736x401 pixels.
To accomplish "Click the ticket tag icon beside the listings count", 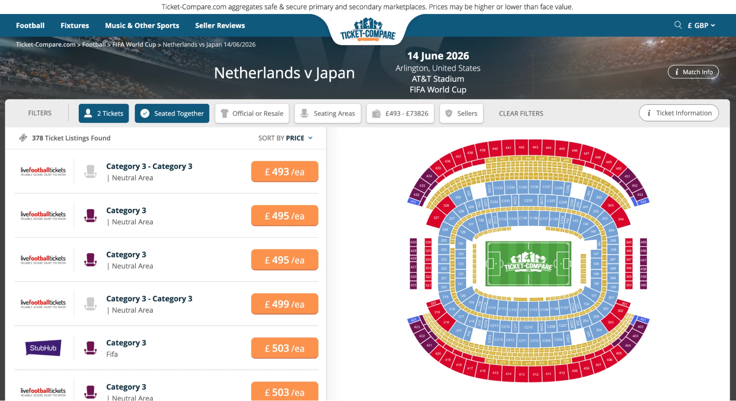I will click(x=22, y=138).
